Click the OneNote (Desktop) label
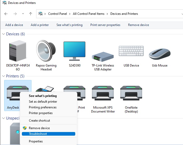 click(x=131, y=109)
